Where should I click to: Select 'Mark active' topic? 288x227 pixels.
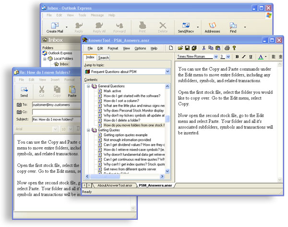[112, 91]
